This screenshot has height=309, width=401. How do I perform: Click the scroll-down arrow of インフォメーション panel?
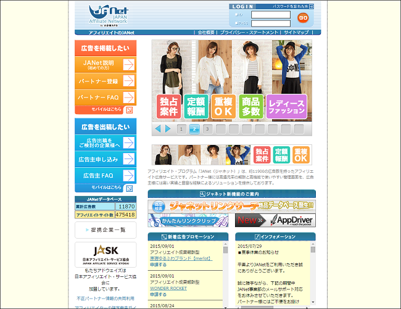click(x=313, y=302)
